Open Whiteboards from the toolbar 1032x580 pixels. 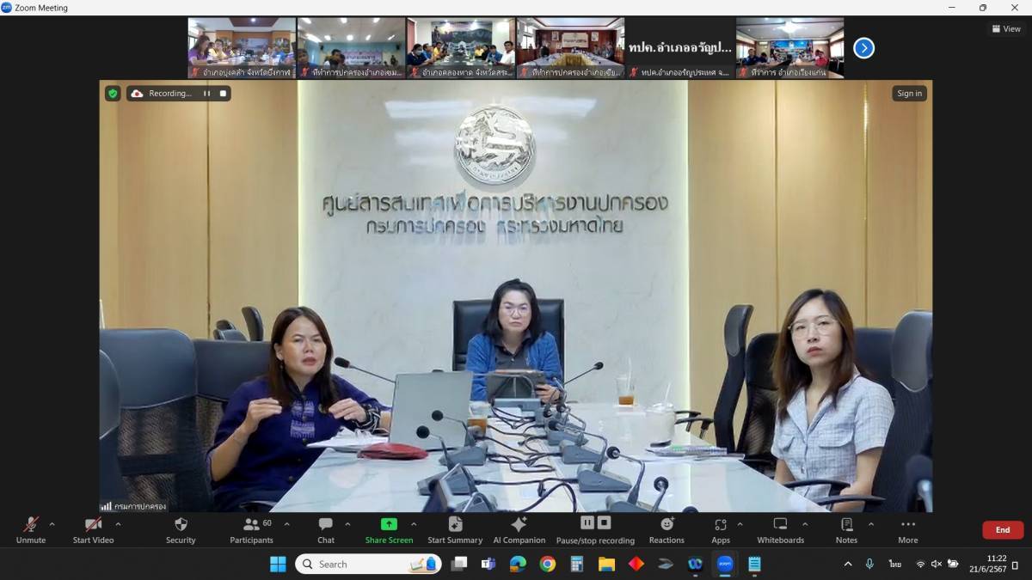[780, 529]
